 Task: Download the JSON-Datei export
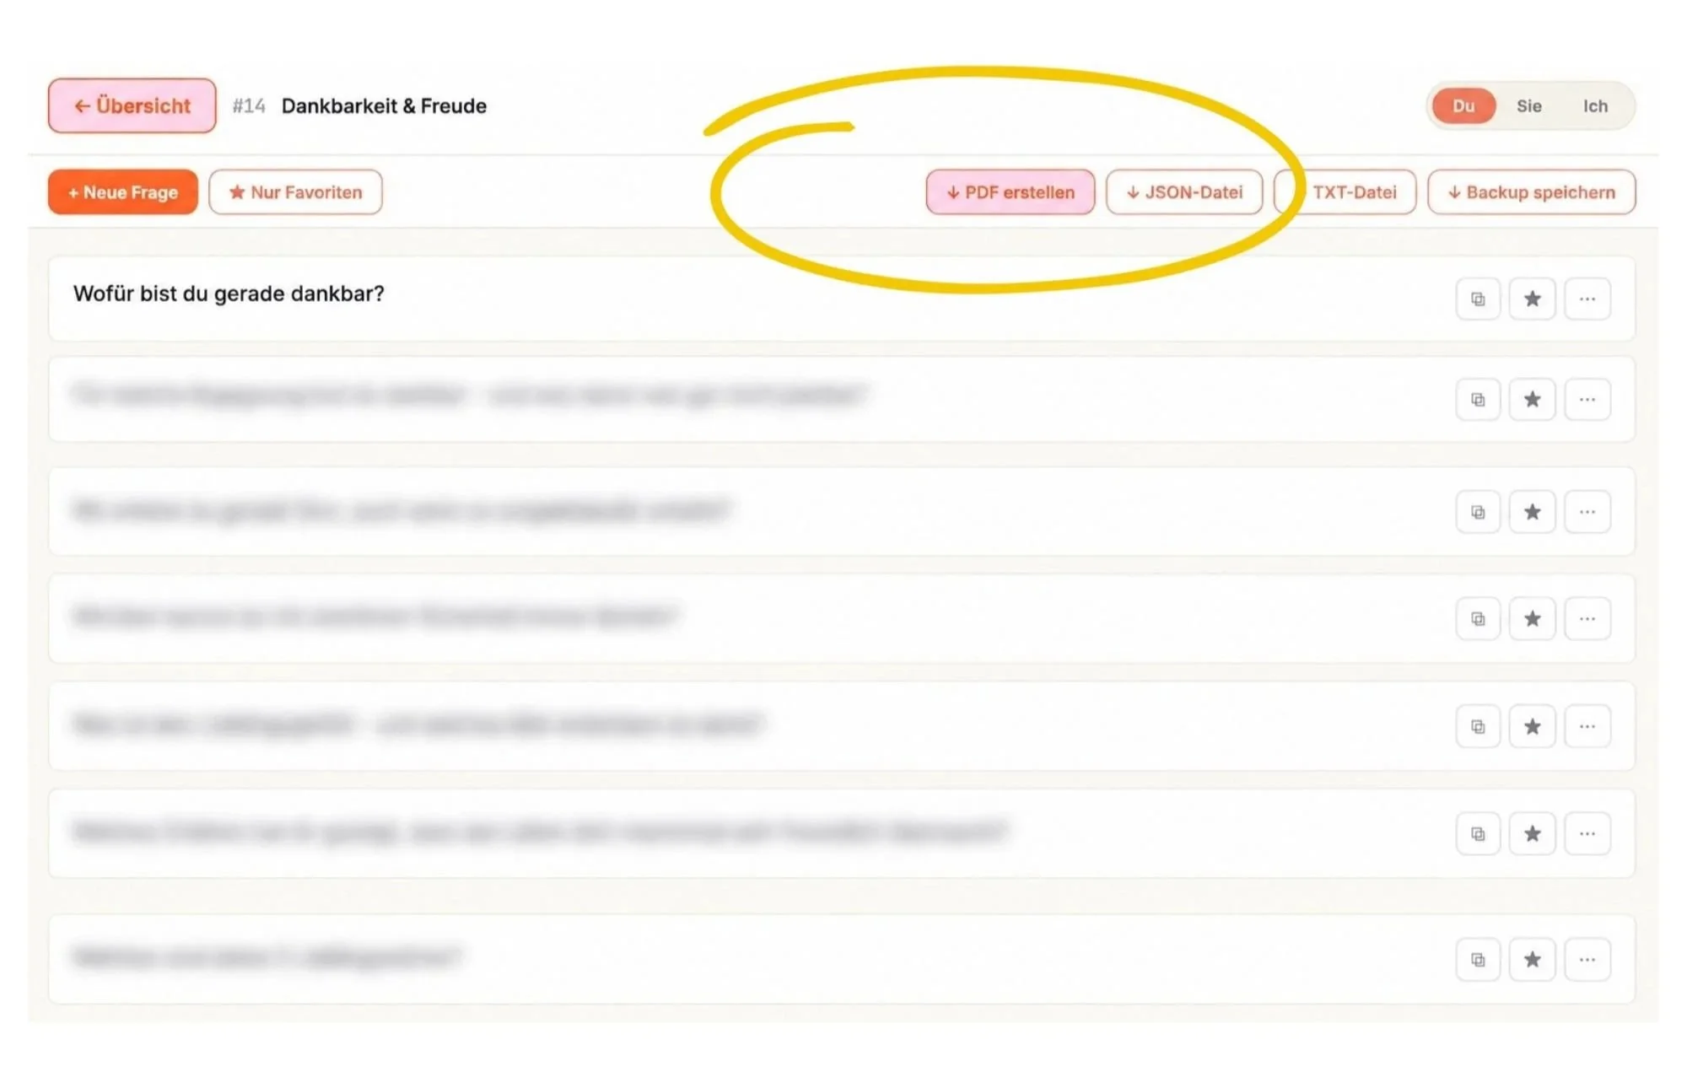click(x=1184, y=191)
